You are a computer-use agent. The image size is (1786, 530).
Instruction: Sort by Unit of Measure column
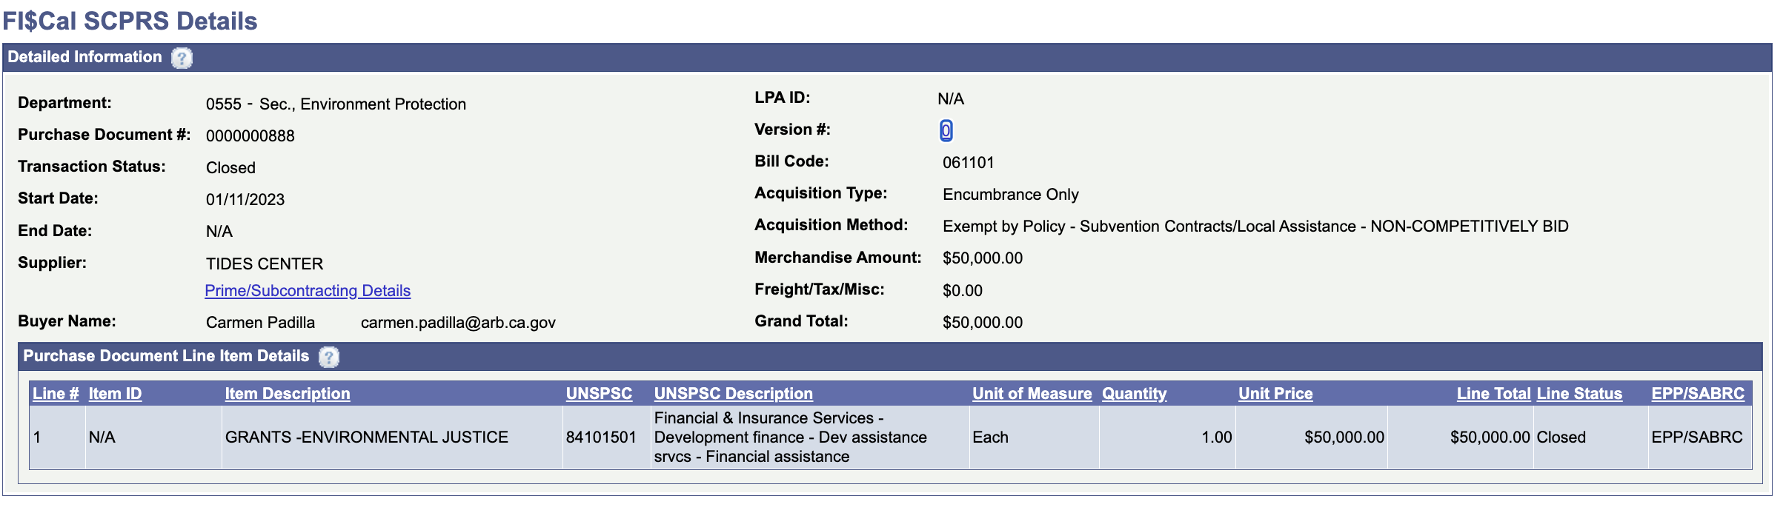click(1032, 394)
